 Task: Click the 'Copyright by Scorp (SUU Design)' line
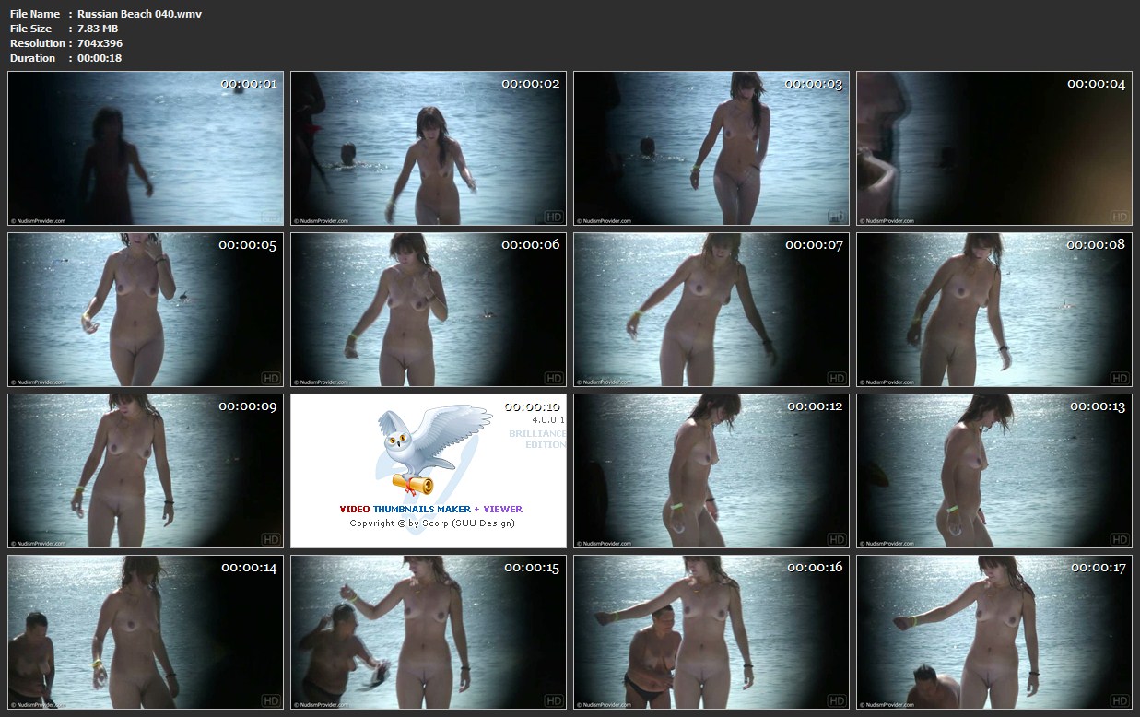click(x=431, y=523)
